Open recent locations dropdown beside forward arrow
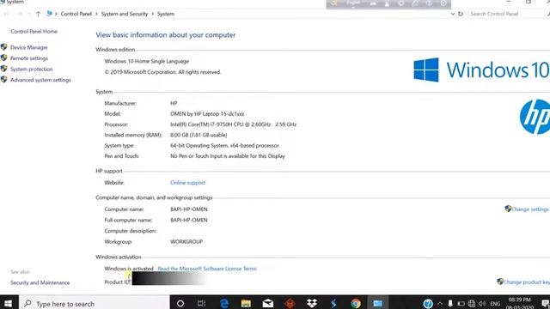 (x=29, y=14)
